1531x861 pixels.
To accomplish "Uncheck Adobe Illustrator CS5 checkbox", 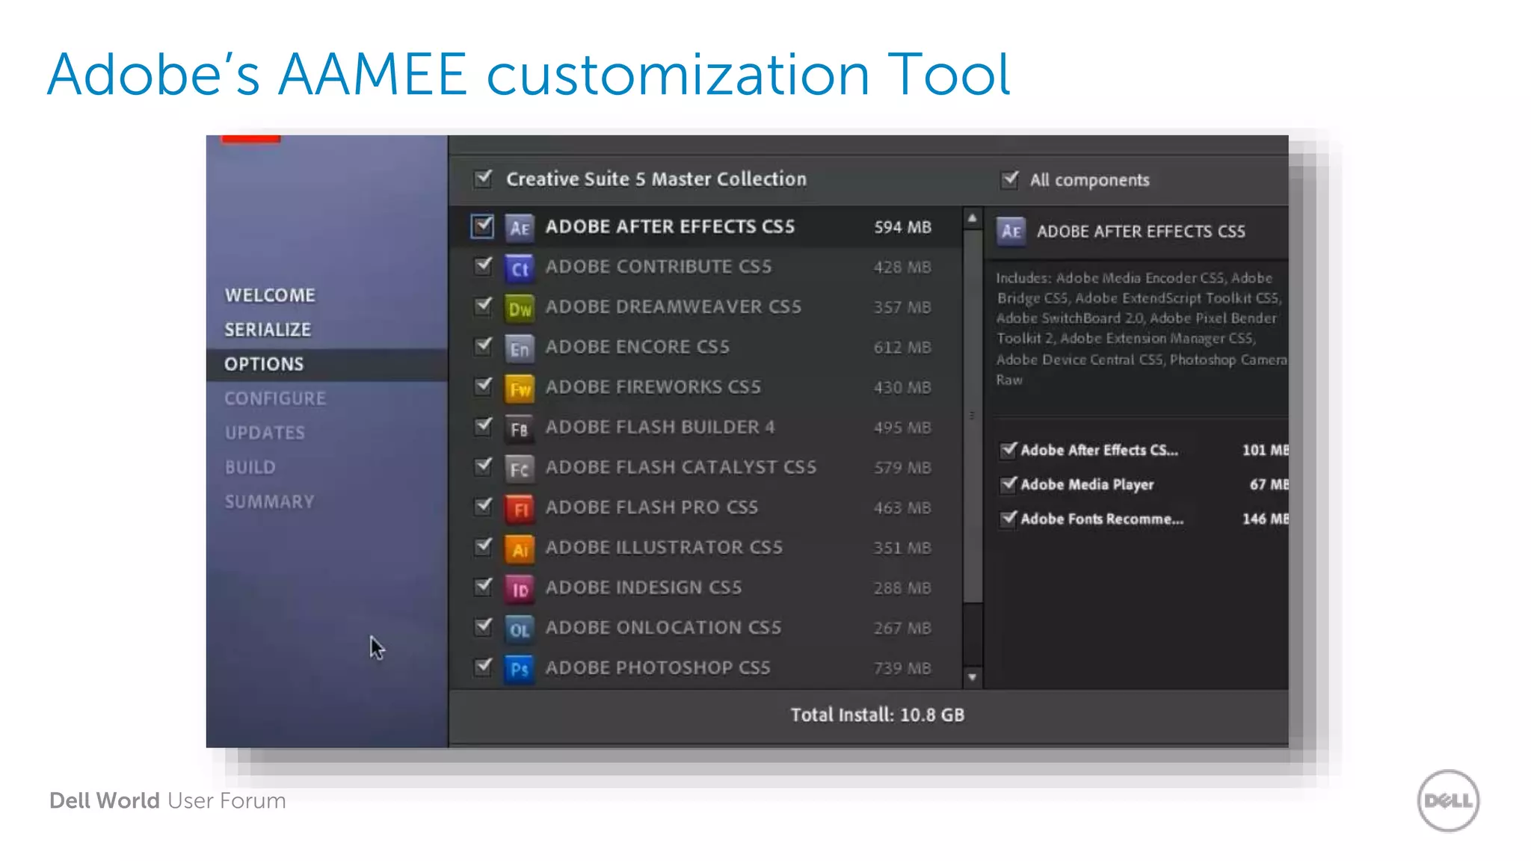I will (x=484, y=546).
